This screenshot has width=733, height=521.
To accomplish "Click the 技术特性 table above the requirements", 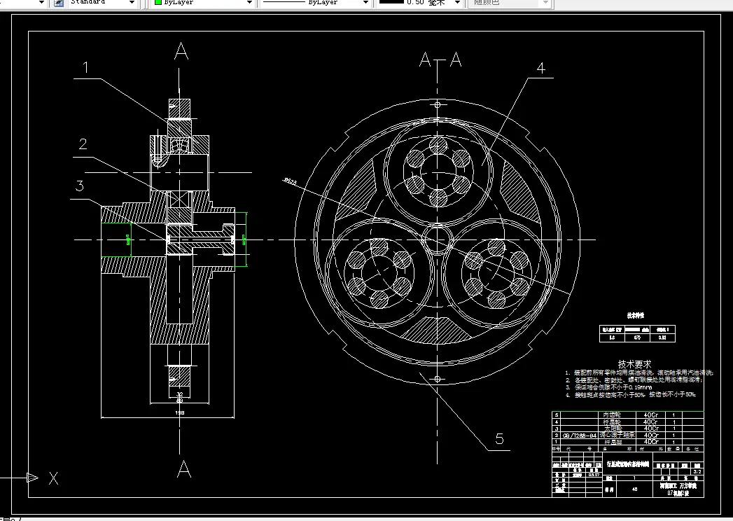I will point(637,333).
